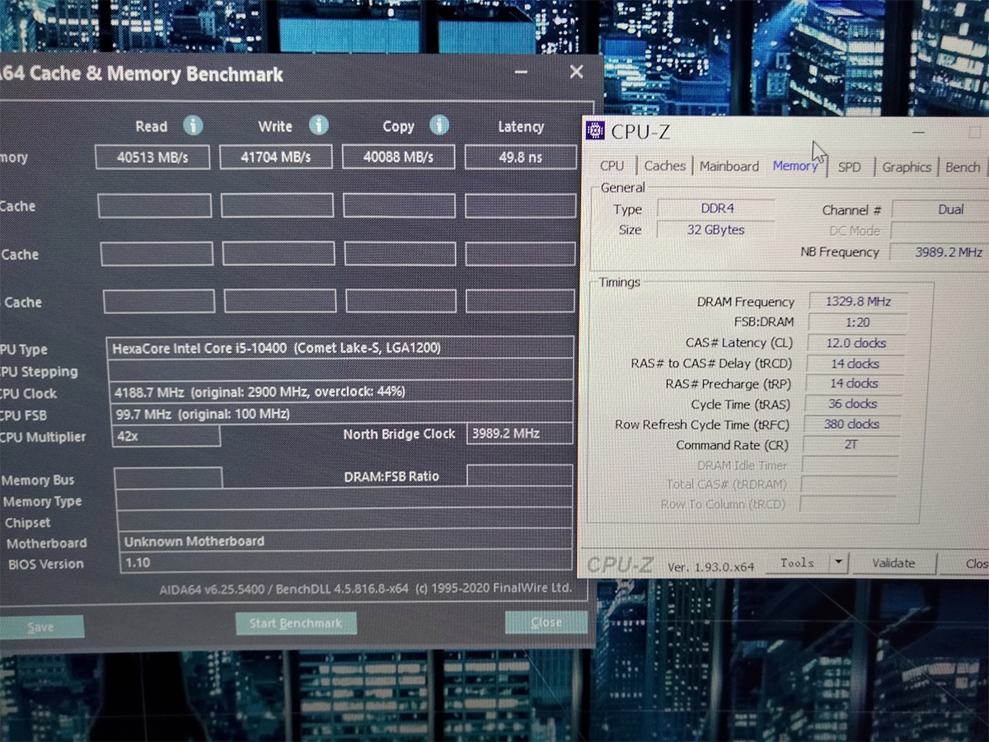989x742 pixels.
Task: Open the Caches tab in CPU-Z
Action: point(664,166)
